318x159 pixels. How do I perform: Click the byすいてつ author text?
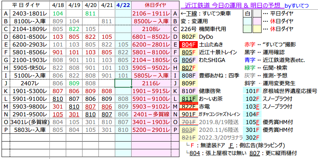click(297, 5)
